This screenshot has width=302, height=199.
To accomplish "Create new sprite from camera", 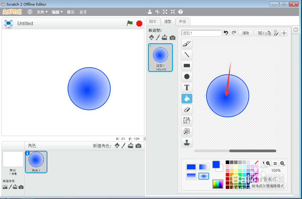I will 138,146.
